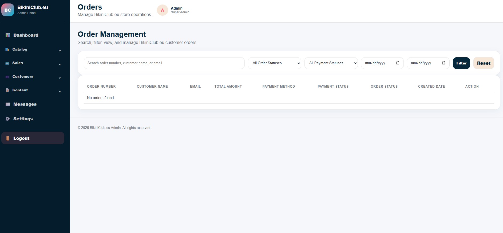
Task: Open the second date calendar picker icon
Action: [443, 63]
